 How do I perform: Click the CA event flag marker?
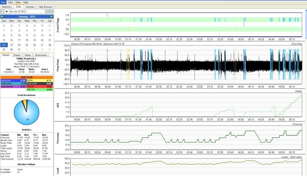click(x=107, y=15)
